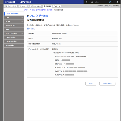Select プロバイダー接続 in the sidebar
The width and height of the screenshot is (121, 121).
[14, 13]
